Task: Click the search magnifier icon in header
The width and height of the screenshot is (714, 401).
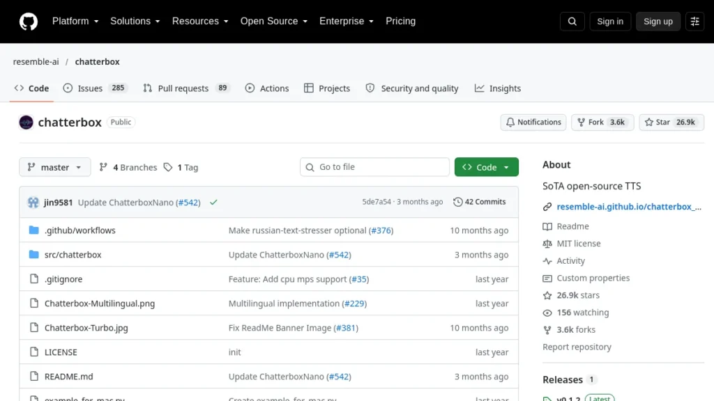Action: point(572,22)
